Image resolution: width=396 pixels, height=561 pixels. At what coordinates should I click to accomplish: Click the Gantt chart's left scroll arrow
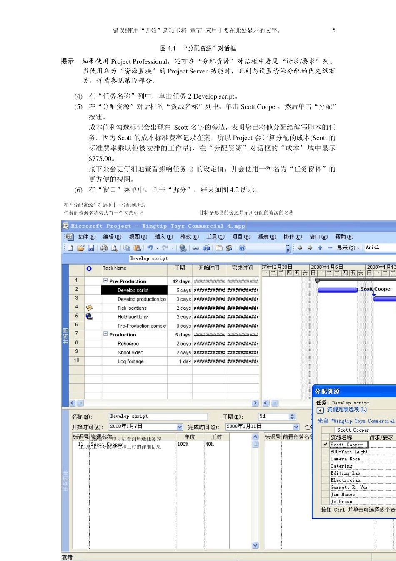[x=266, y=403]
